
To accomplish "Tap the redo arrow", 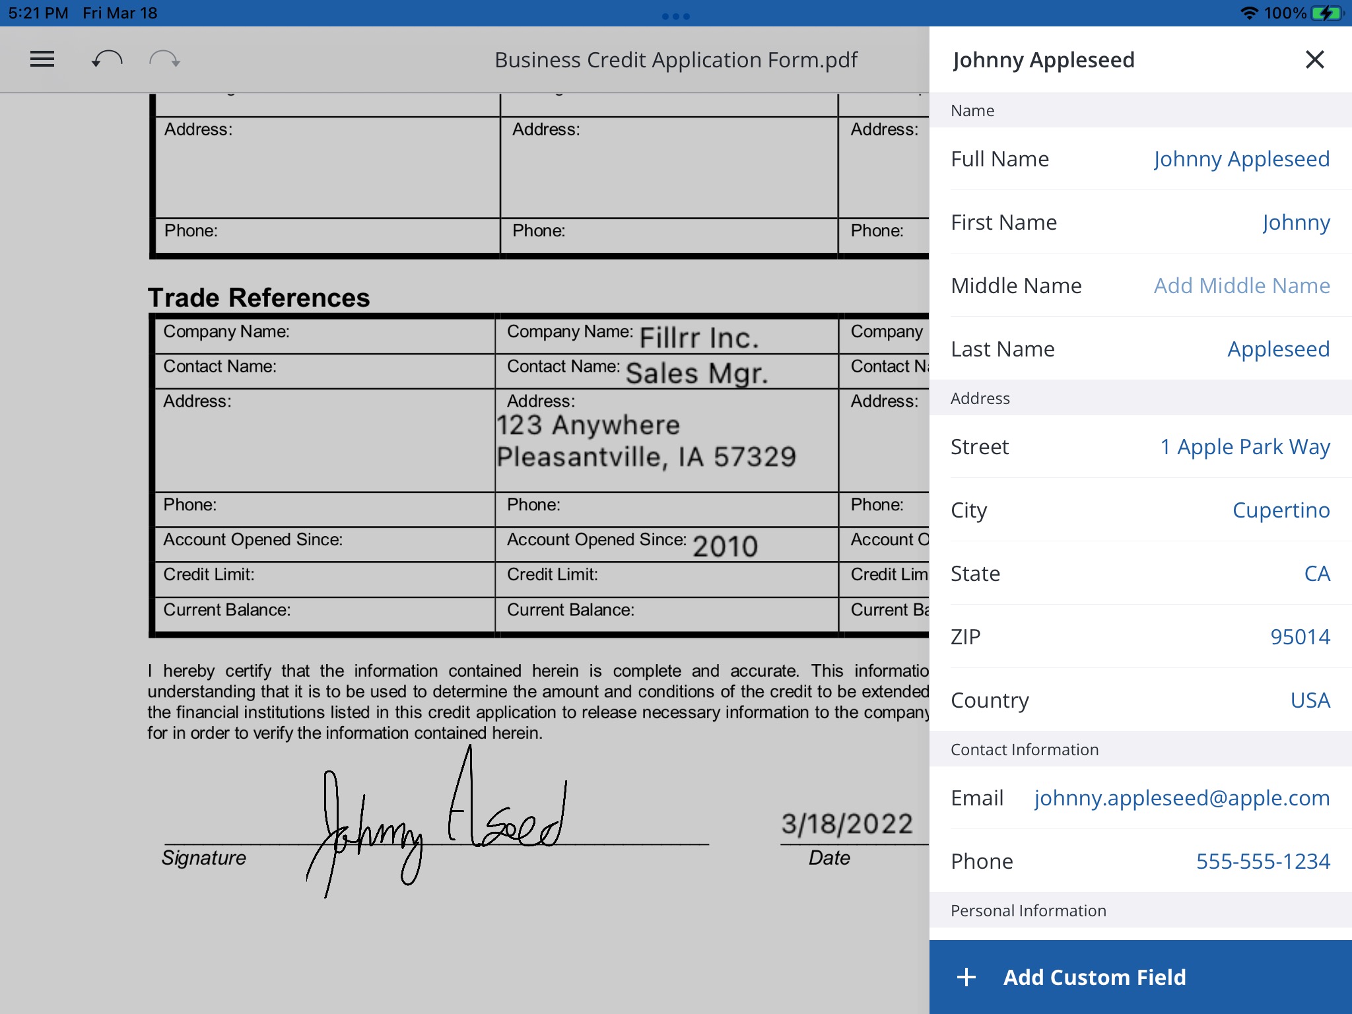I will tap(164, 59).
